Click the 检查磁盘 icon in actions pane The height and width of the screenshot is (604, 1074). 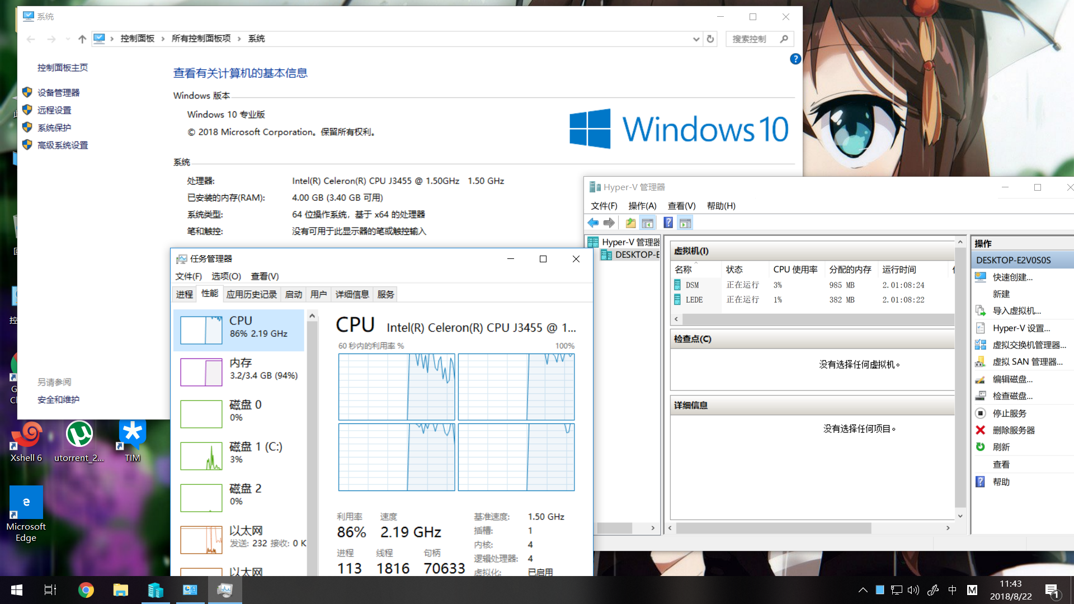click(x=981, y=396)
